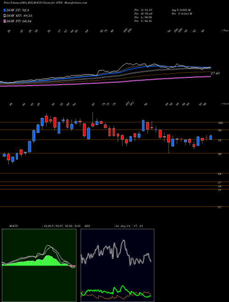229x302 pixels.
Task: Click the ADX panel title label
Action: pyautogui.click(x=87, y=226)
